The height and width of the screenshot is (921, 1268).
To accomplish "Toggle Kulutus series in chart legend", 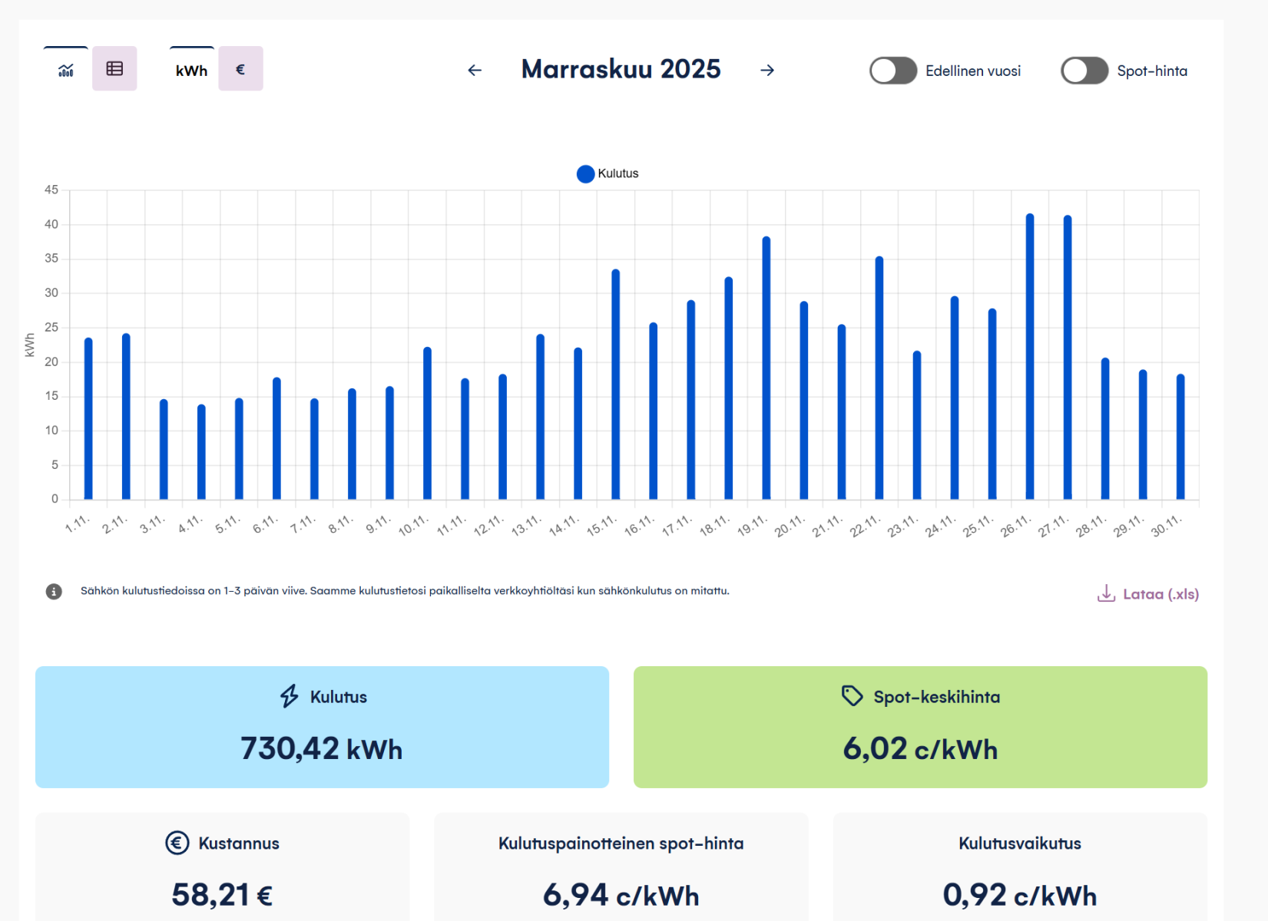I will pyautogui.click(x=608, y=173).
